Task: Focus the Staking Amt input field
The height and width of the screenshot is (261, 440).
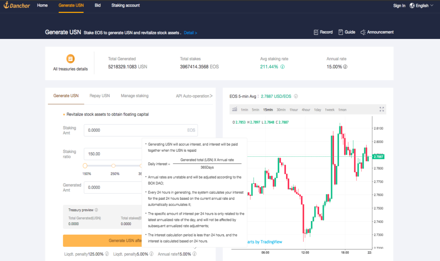Action: tap(141, 130)
